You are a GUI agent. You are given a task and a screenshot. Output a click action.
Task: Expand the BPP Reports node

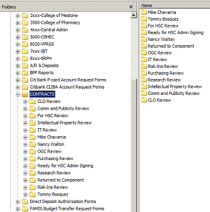(17, 73)
